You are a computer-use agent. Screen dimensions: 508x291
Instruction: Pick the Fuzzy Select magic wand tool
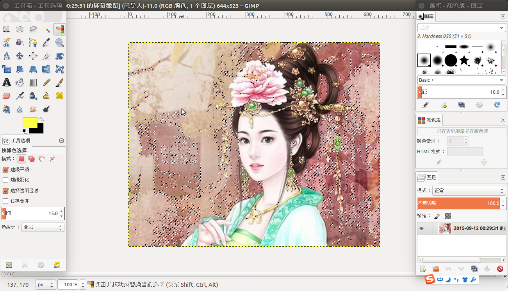pos(46,29)
